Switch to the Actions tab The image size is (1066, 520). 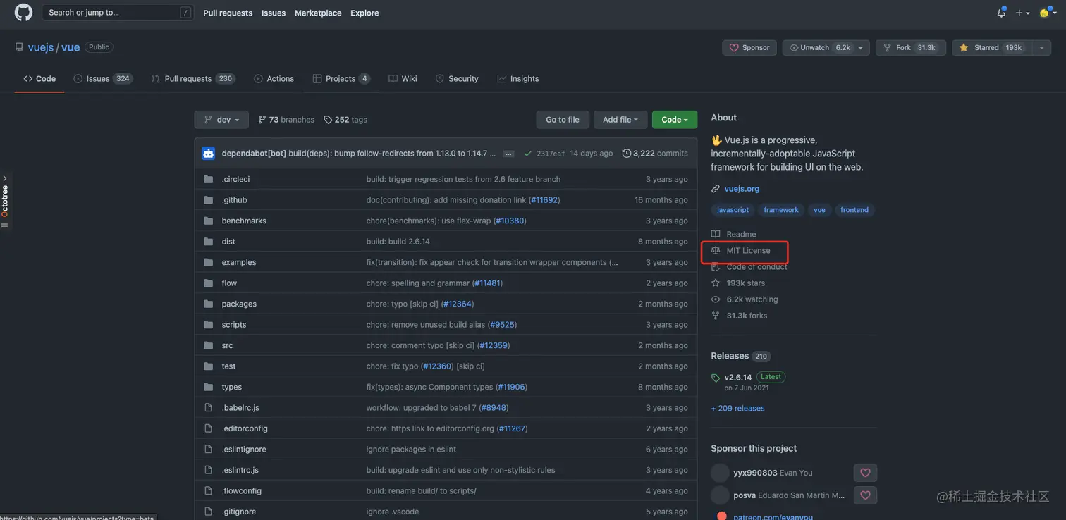coord(274,78)
